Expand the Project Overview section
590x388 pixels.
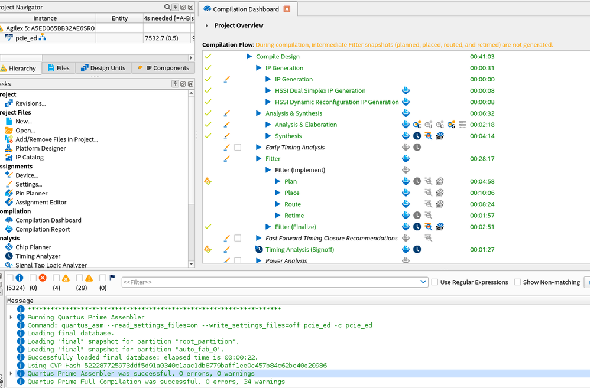coord(207,26)
